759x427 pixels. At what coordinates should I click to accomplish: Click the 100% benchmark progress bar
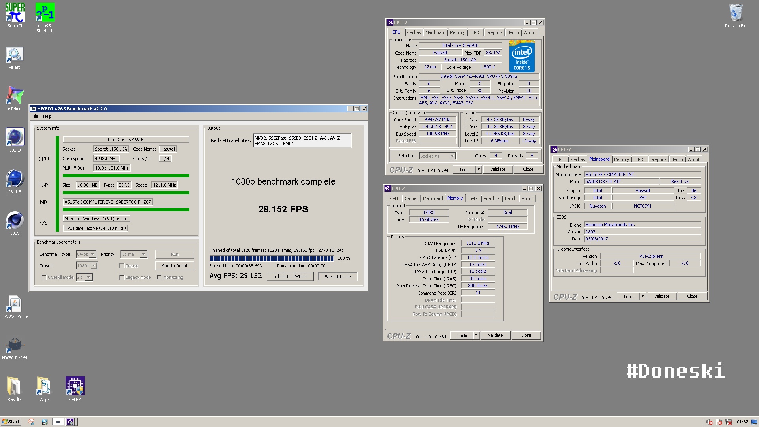[x=271, y=258]
